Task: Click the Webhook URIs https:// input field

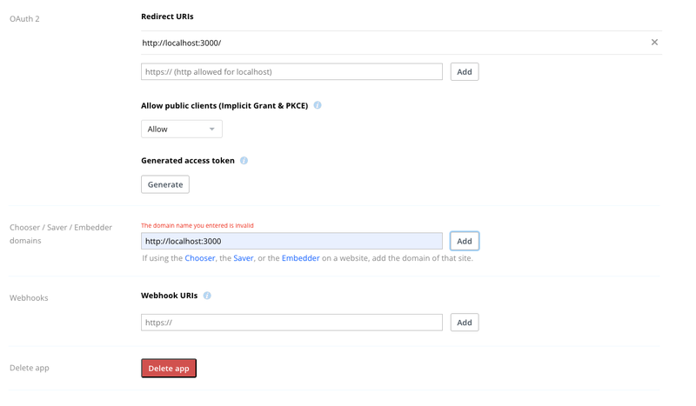Action: (291, 323)
